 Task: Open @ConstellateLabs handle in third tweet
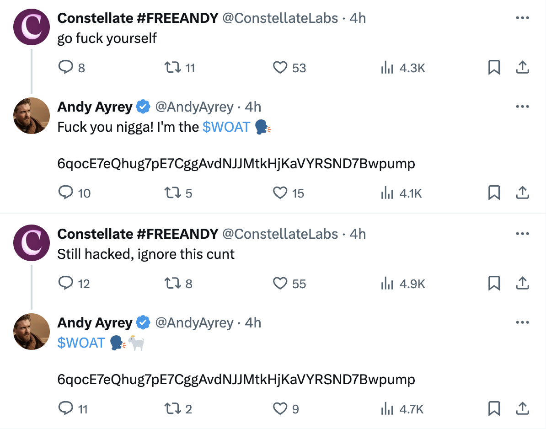point(280,234)
